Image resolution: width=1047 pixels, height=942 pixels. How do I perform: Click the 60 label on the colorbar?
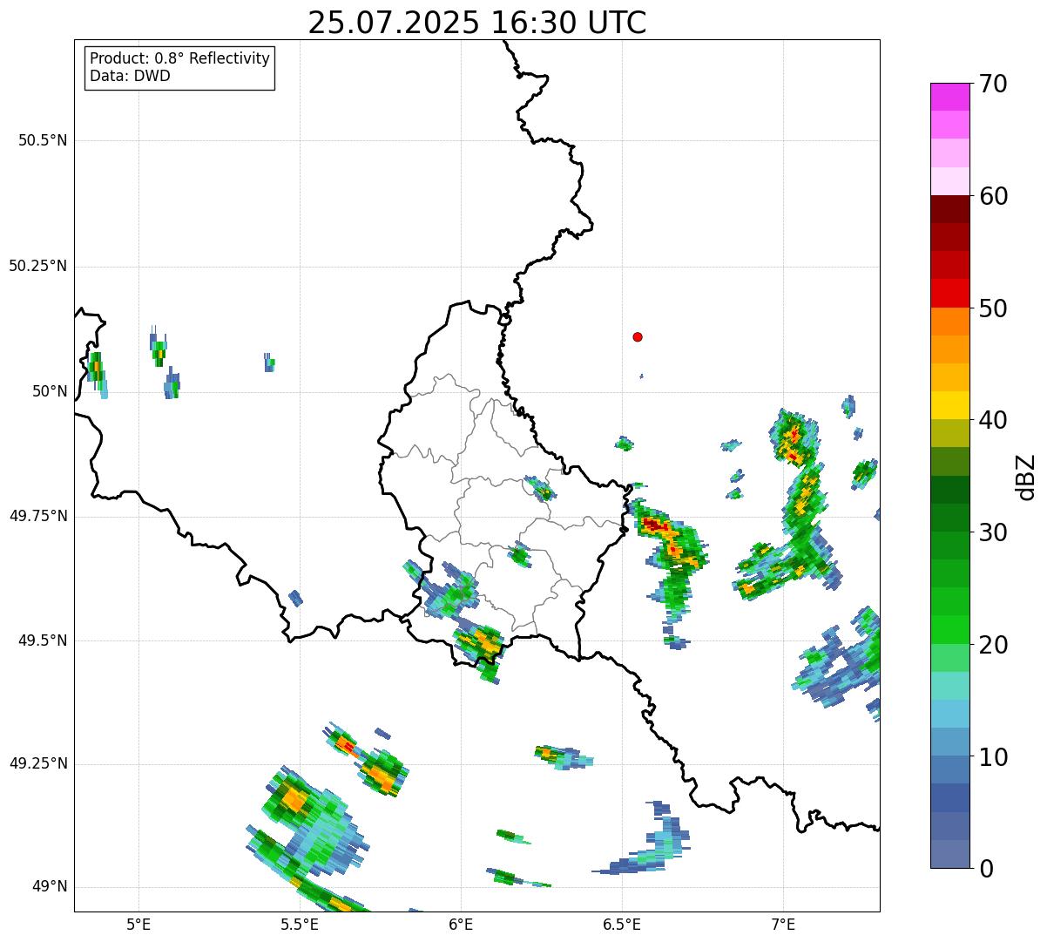tap(993, 196)
